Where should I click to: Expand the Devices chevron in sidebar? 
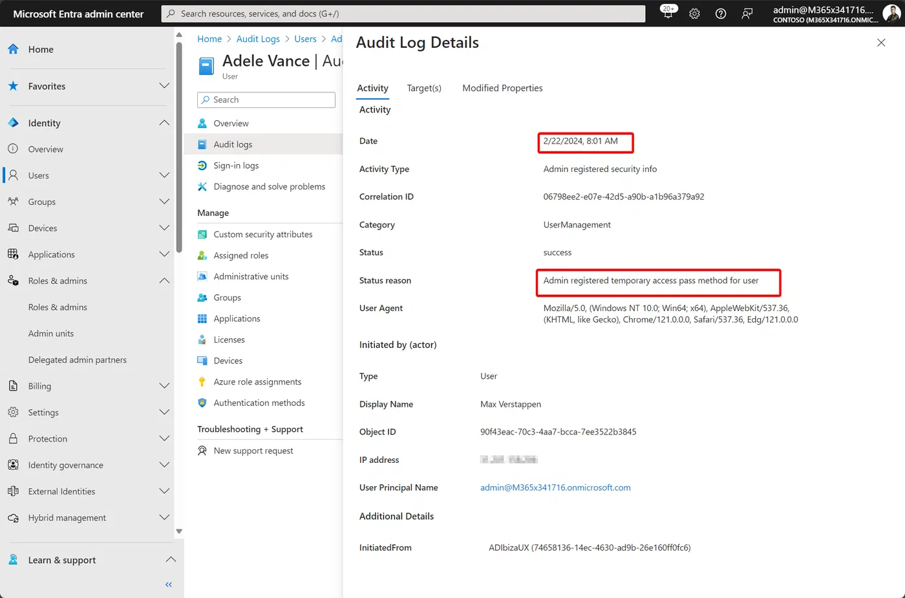tap(164, 228)
